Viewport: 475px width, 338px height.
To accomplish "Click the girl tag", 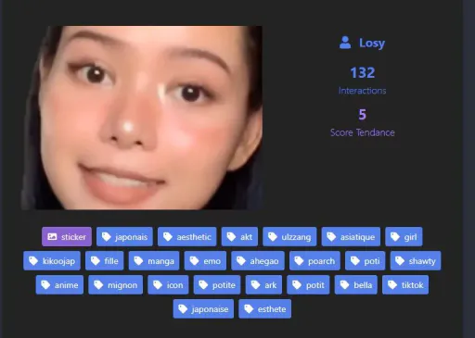I will [404, 237].
